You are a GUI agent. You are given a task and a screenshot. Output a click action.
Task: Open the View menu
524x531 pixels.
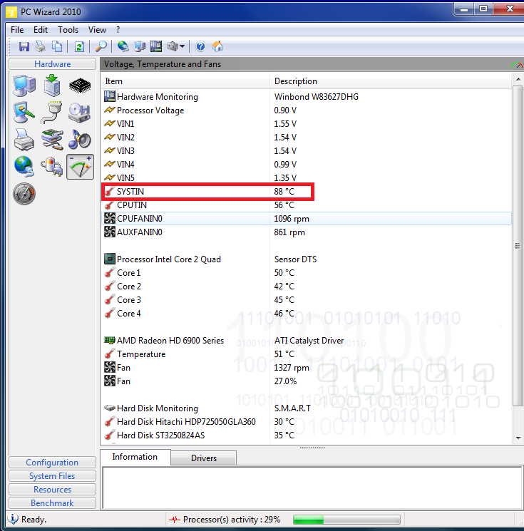97,30
